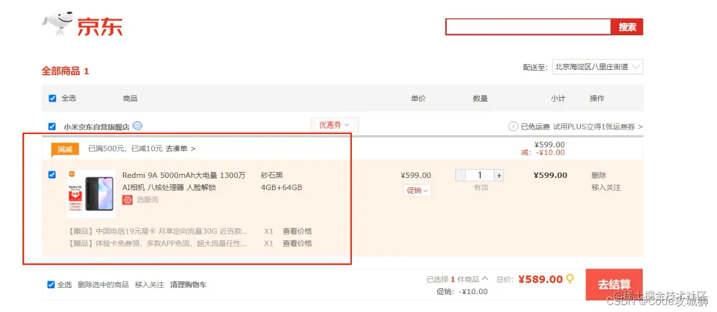717x312 pixels.
Task: Toggle the top 全选 checkbox
Action: (x=53, y=98)
